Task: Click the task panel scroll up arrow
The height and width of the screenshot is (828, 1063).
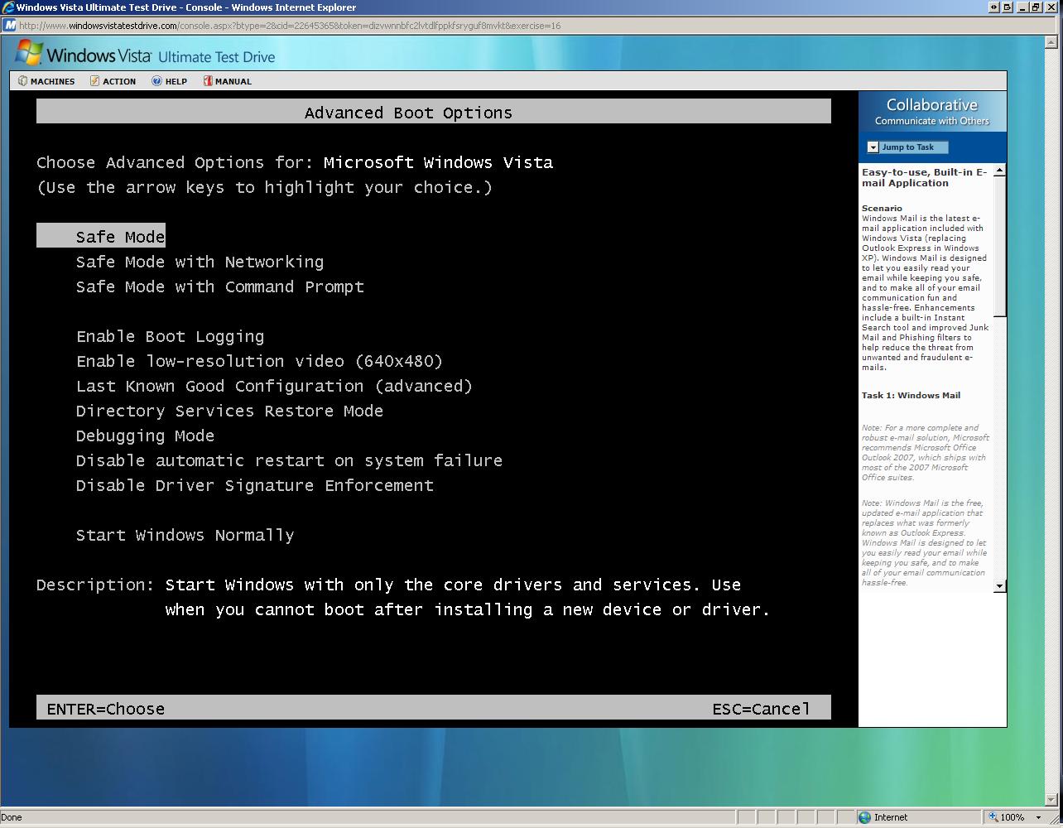Action: click(x=1000, y=171)
